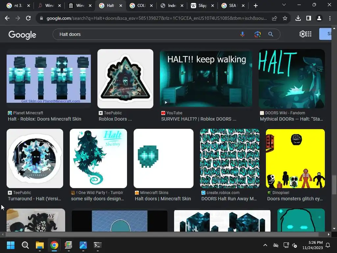The height and width of the screenshot is (253, 337).
Task: Open Chrome three-dot menu
Action: (x=330, y=18)
